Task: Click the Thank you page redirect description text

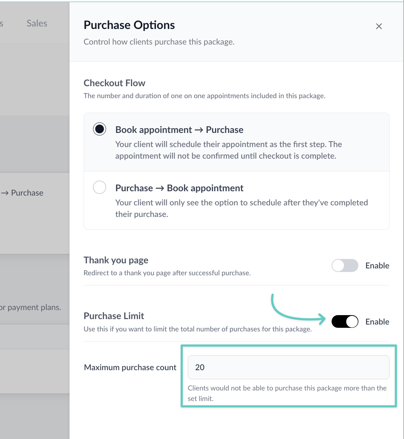Action: (167, 273)
